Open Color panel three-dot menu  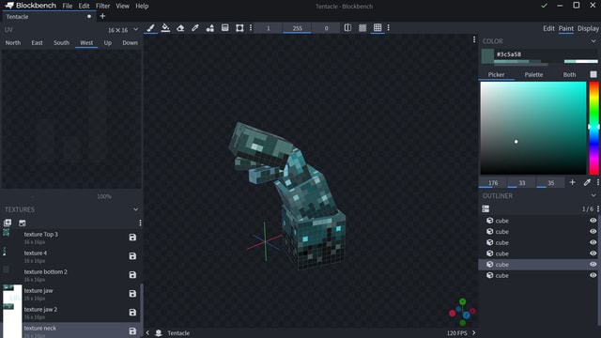597,182
